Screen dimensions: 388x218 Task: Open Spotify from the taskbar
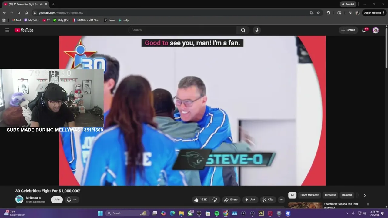coord(217,213)
